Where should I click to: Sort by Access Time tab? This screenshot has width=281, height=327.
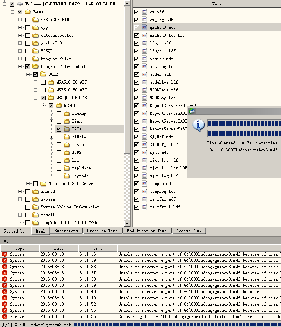point(189,231)
